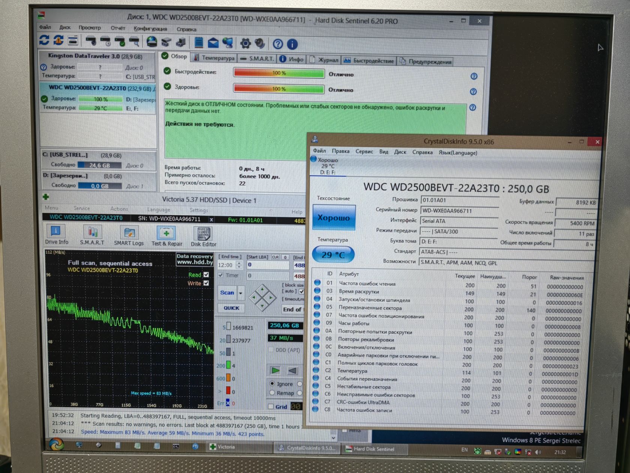Open Disk Editor in Victoria
The height and width of the screenshot is (473, 630).
204,237
